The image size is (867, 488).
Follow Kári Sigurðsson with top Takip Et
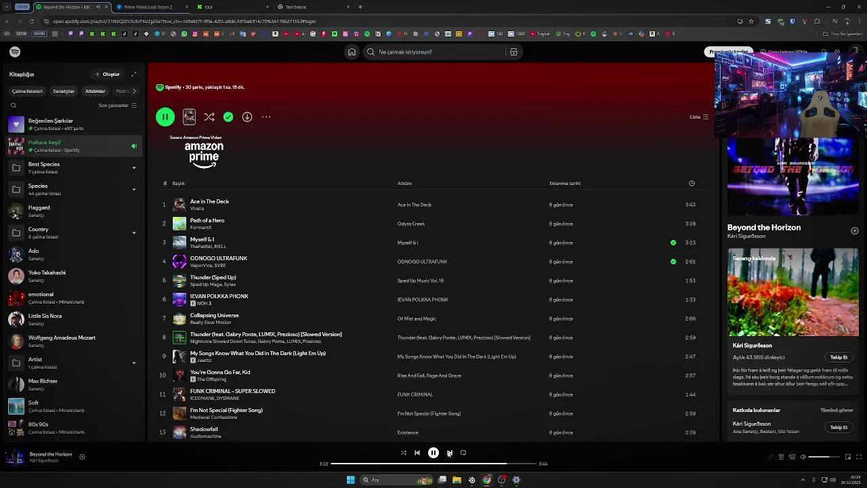coord(839,357)
